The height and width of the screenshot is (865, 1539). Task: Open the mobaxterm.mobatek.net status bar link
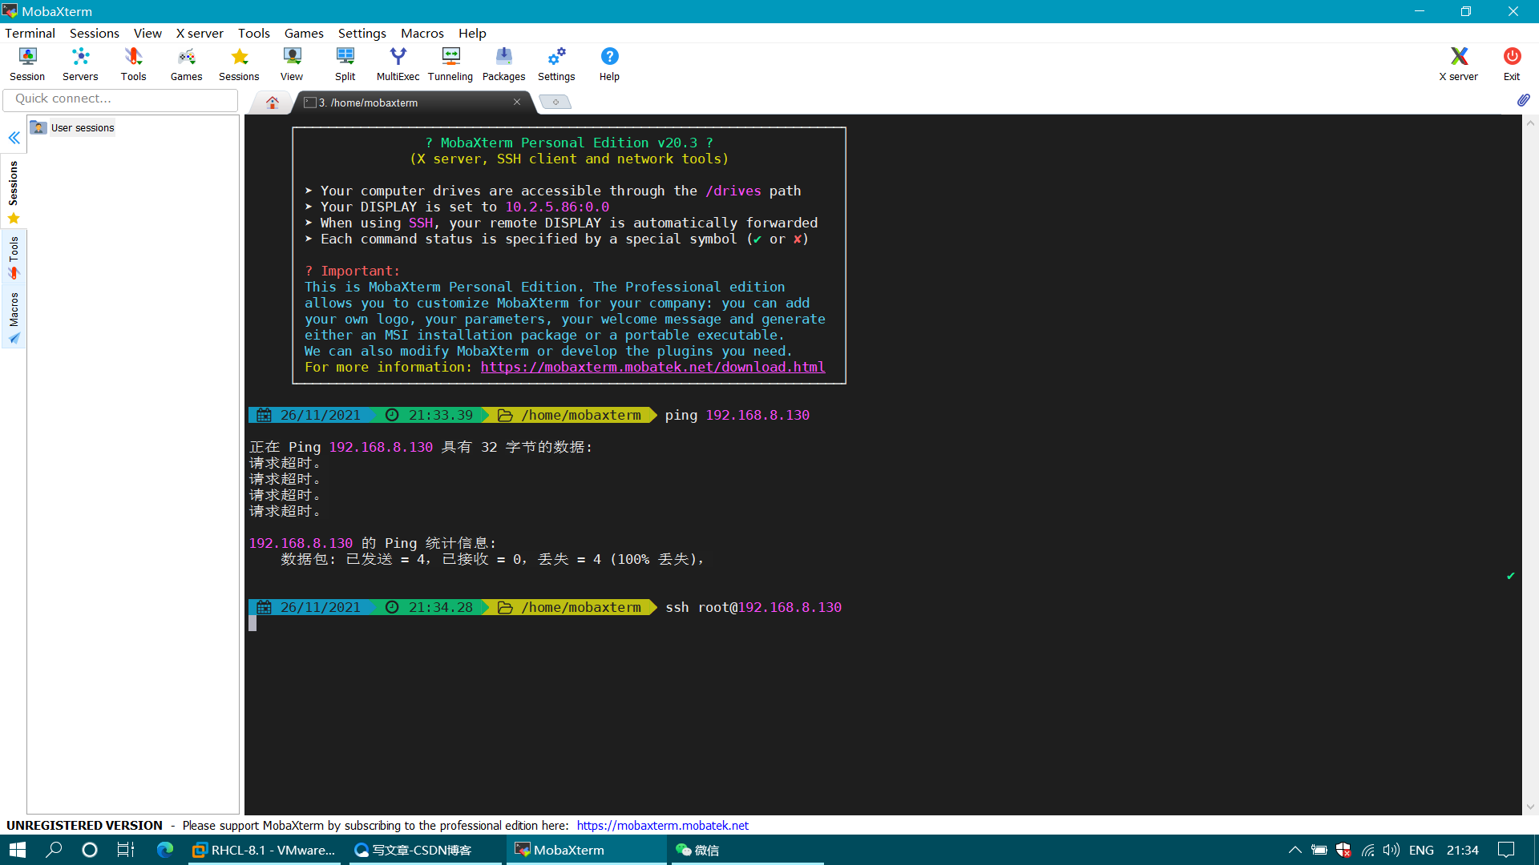pos(662,825)
